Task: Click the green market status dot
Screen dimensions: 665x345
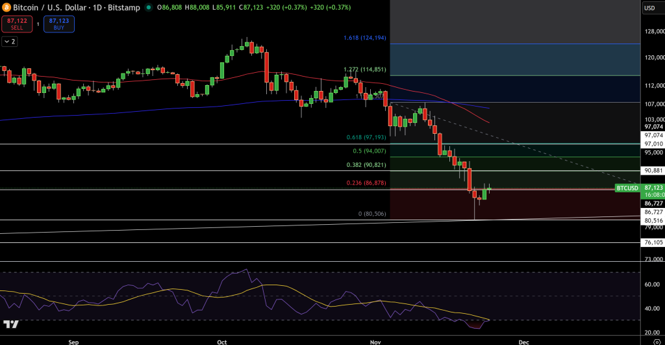Action: [x=149, y=7]
